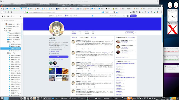Open the page actions three-dots menu
Screen dimensions: 179x100
(x=112, y=12)
